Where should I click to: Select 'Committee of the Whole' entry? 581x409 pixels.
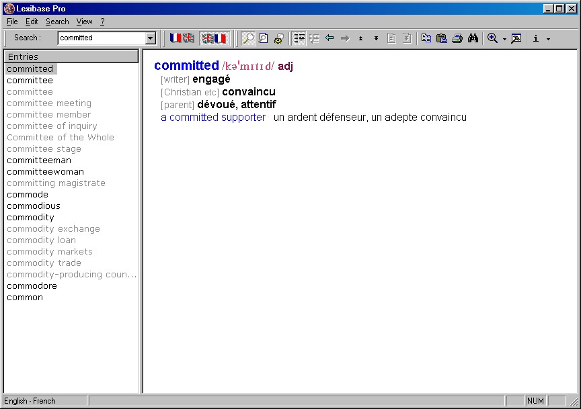pos(61,137)
